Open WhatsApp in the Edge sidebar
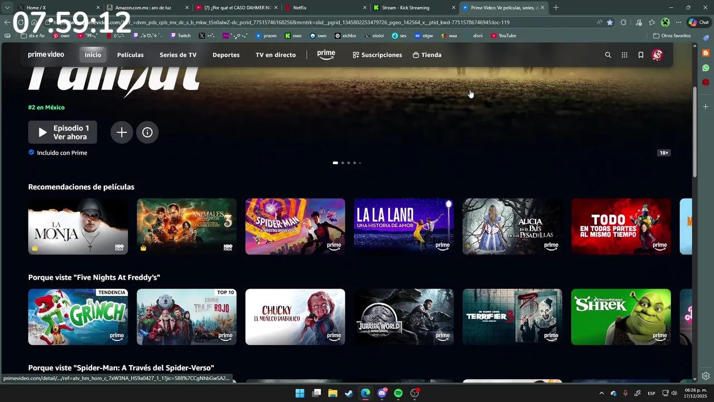 [x=706, y=68]
